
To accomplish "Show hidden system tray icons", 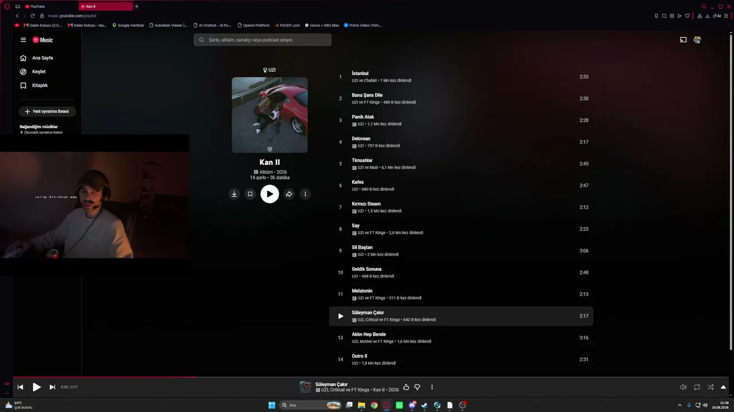I will [x=680, y=405].
